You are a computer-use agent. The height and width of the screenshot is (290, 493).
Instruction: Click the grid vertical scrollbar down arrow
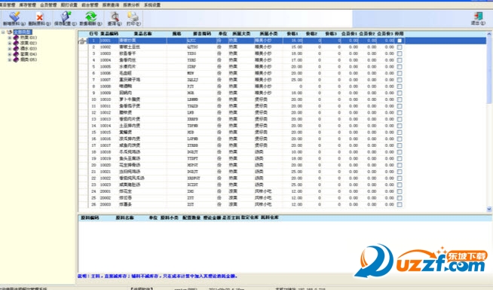pyautogui.click(x=489, y=209)
